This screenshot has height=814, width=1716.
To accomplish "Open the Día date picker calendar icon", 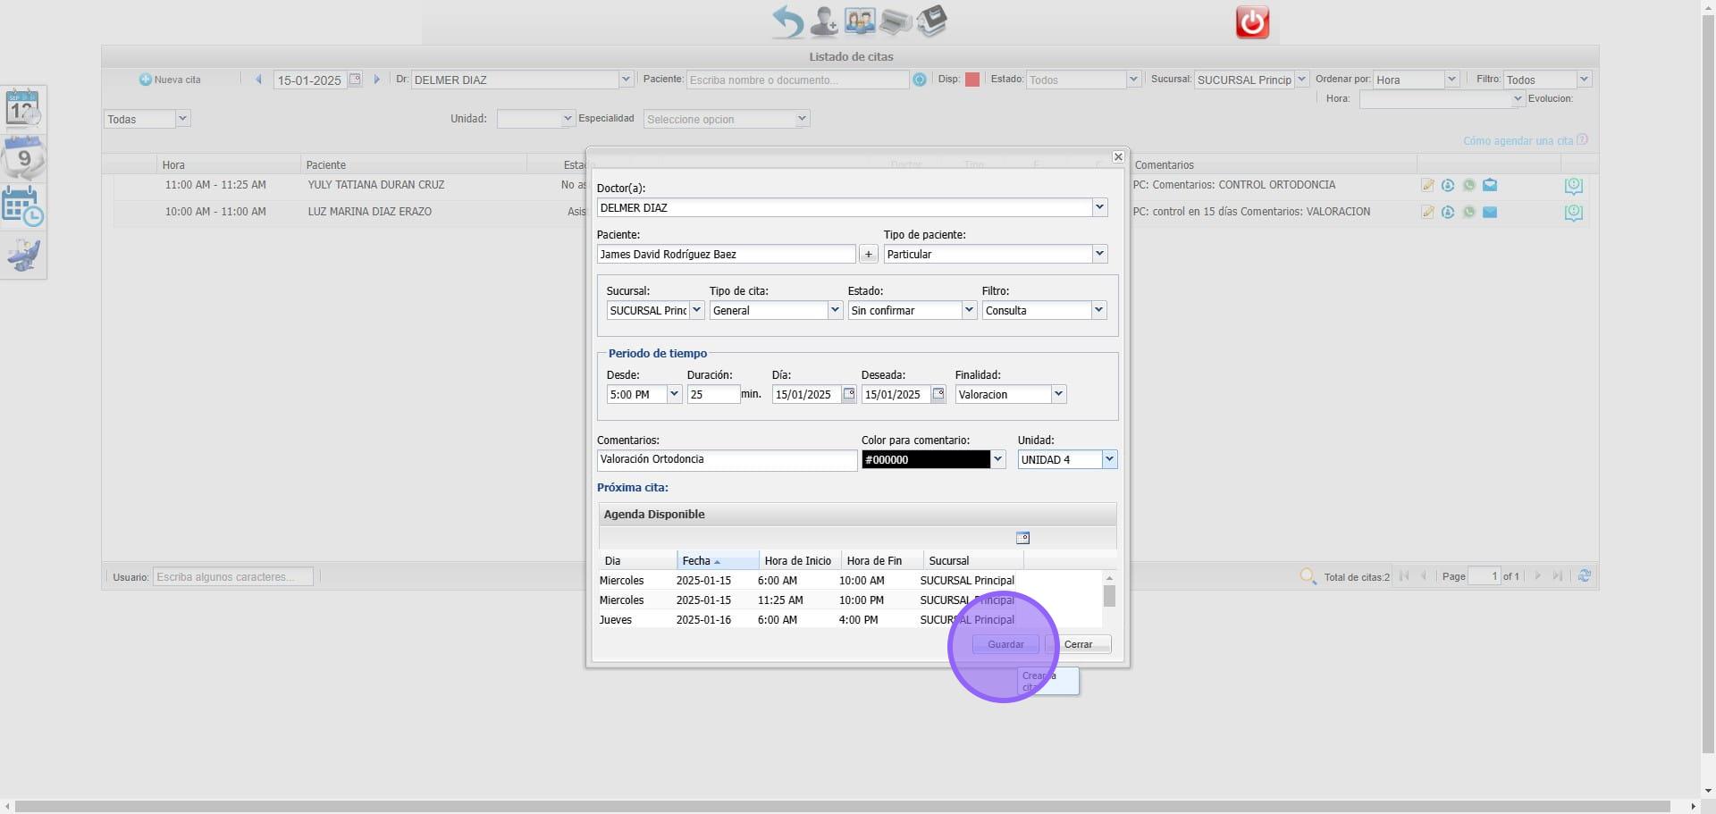I will pyautogui.click(x=849, y=394).
